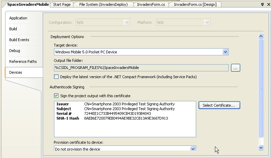Open InvadersForm.cs [Design] tab
Image resolution: width=271 pixels, height=158 pixels.
195,4
